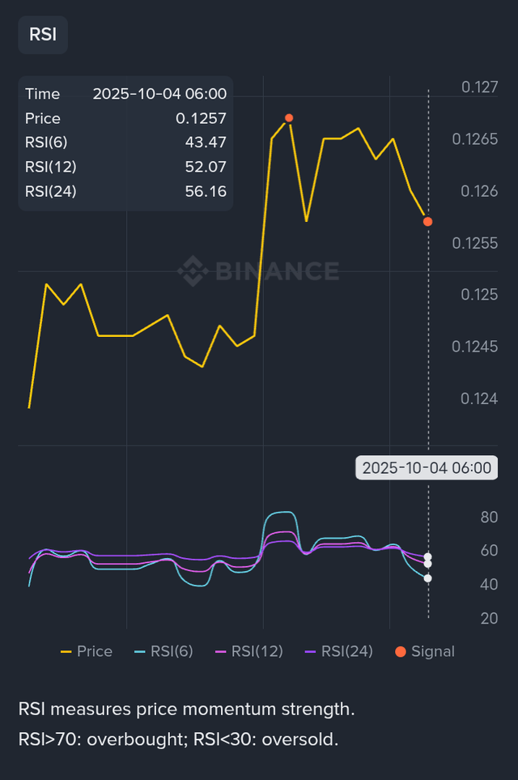The width and height of the screenshot is (518, 780).
Task: Select the RSI indicator tab
Action: [42, 34]
